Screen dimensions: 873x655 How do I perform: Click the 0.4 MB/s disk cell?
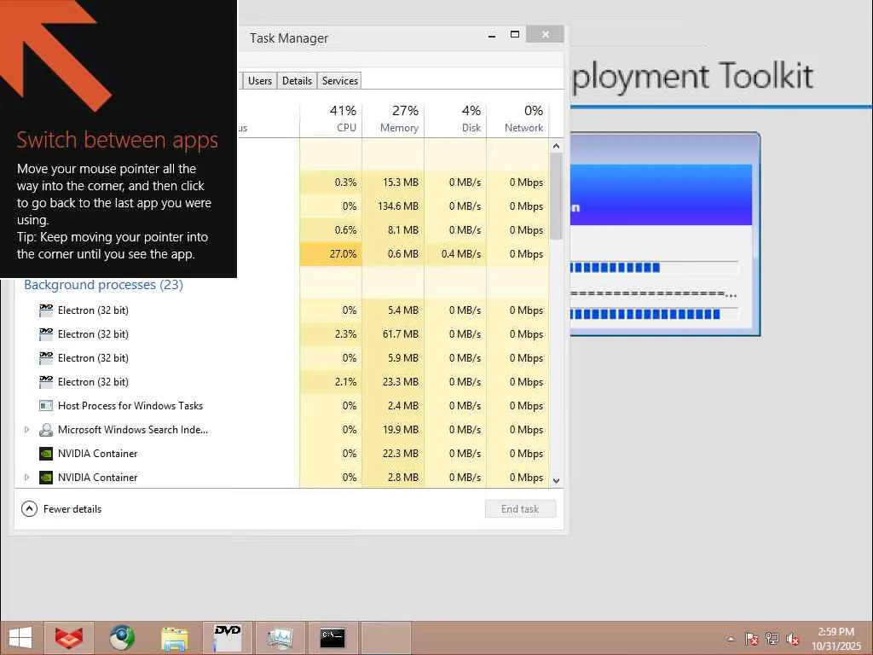[x=455, y=254]
